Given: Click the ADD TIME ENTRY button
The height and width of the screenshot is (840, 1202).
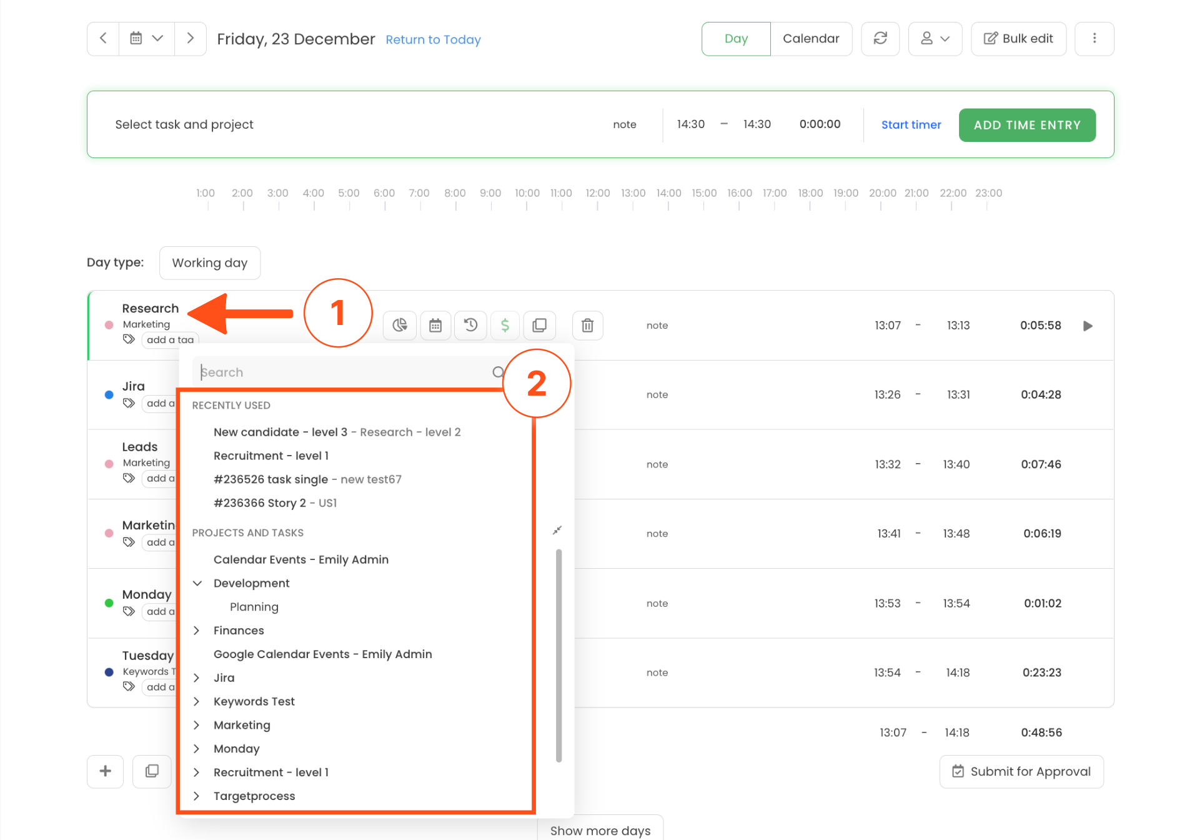Looking at the screenshot, I should (1026, 125).
